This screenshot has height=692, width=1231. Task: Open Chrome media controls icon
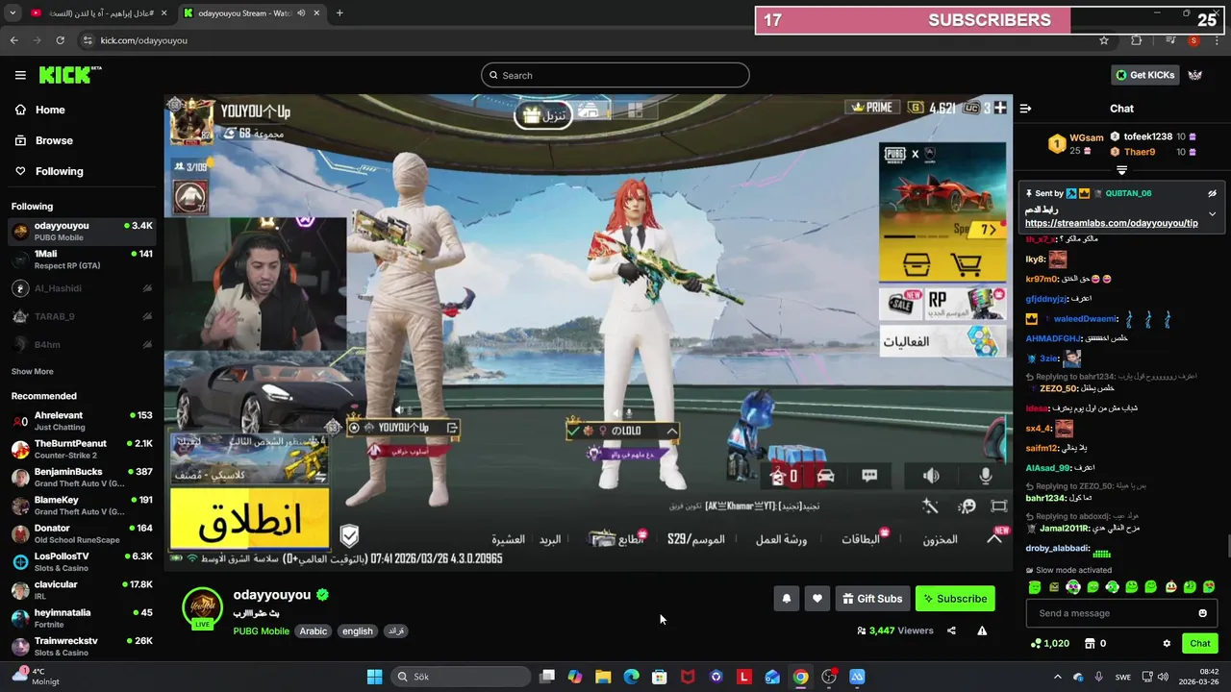tap(1169, 40)
